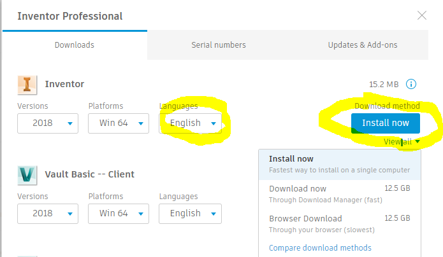The height and width of the screenshot is (257, 443).
Task: Click the Inventor product icon
Action: 27,84
